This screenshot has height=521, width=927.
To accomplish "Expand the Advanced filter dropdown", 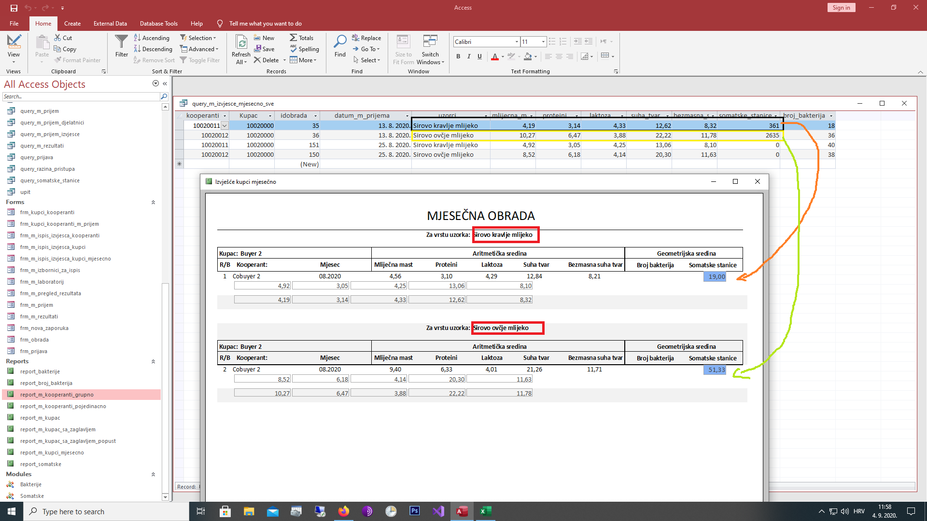I will click(199, 49).
